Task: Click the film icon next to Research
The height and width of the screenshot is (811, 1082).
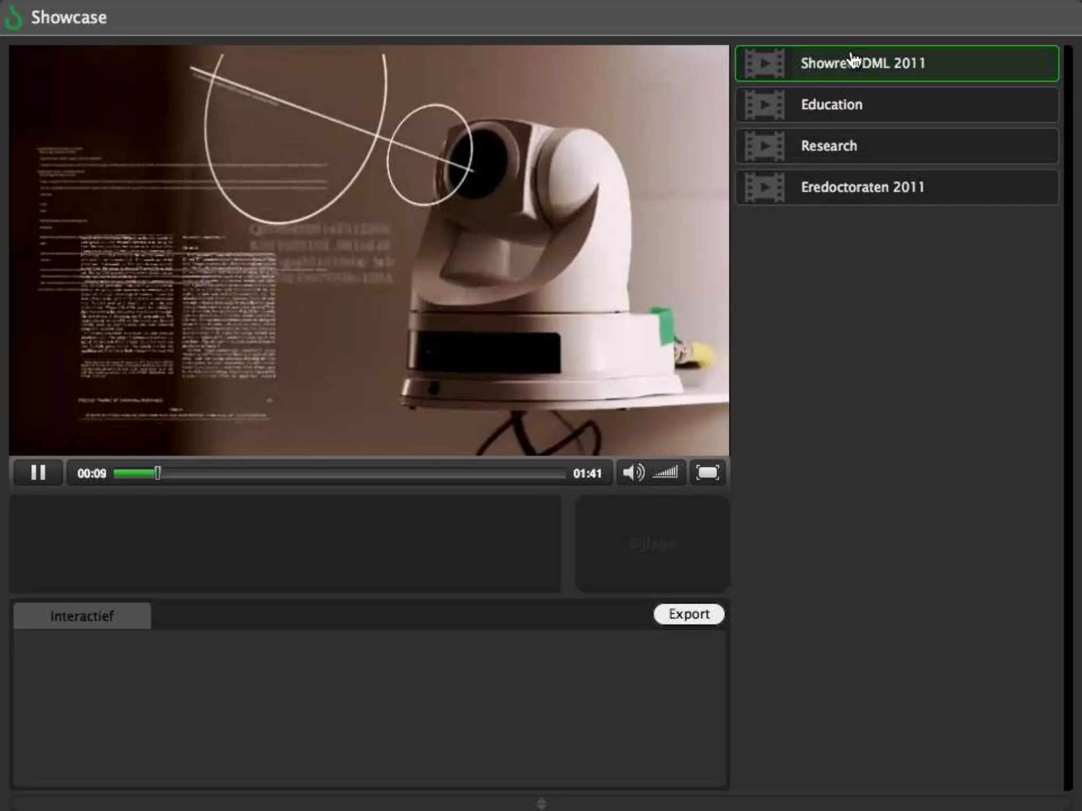Action: point(764,146)
